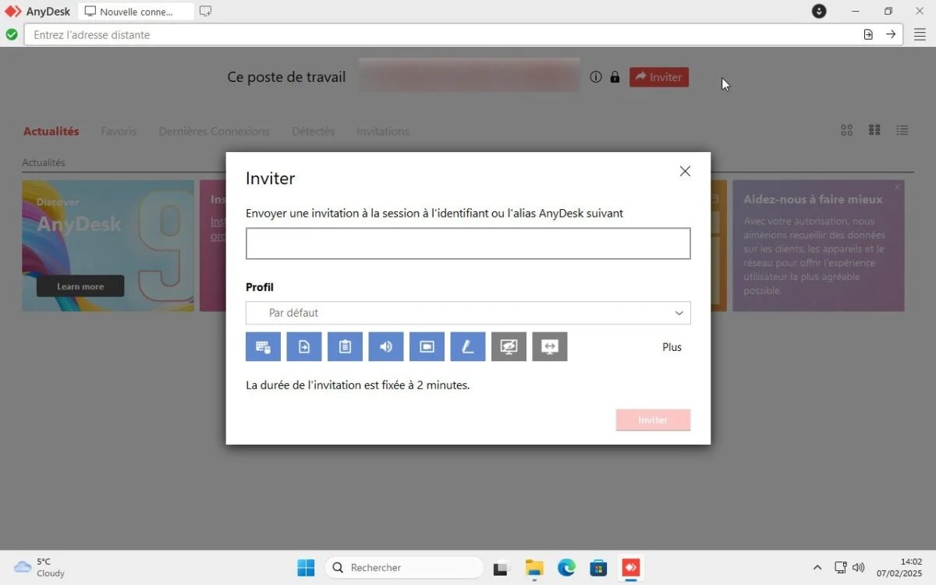Open network settings tray icon
This screenshot has height=585, width=936.
pos(840,568)
